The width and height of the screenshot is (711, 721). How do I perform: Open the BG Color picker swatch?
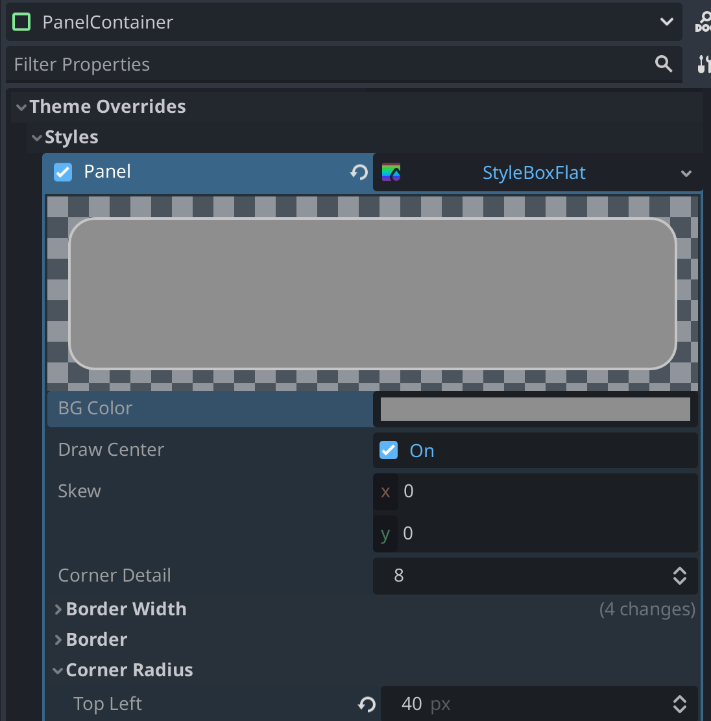coord(536,408)
